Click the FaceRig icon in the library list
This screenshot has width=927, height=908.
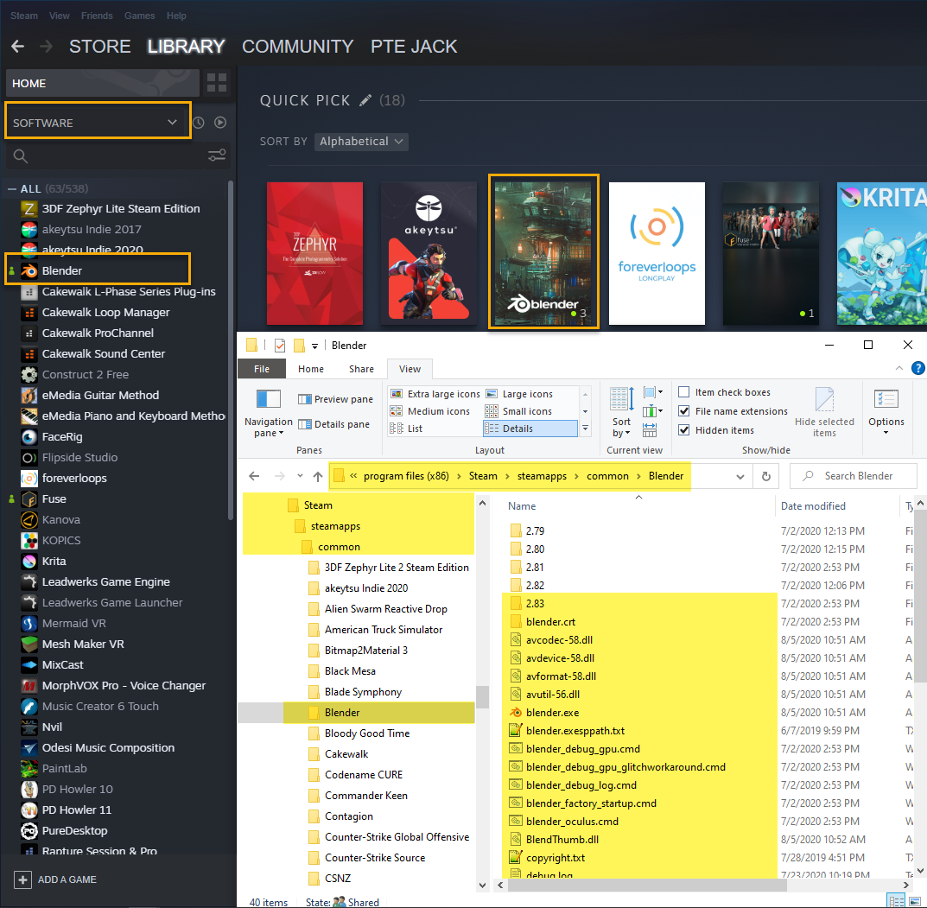(29, 437)
